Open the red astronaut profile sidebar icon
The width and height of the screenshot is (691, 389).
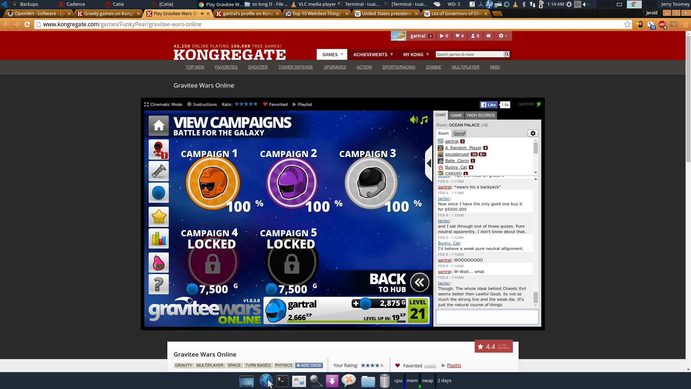[159, 149]
